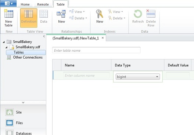Screen dimensions: 194x135
Task: Open the Relationships View dropdown
Action: point(77,12)
